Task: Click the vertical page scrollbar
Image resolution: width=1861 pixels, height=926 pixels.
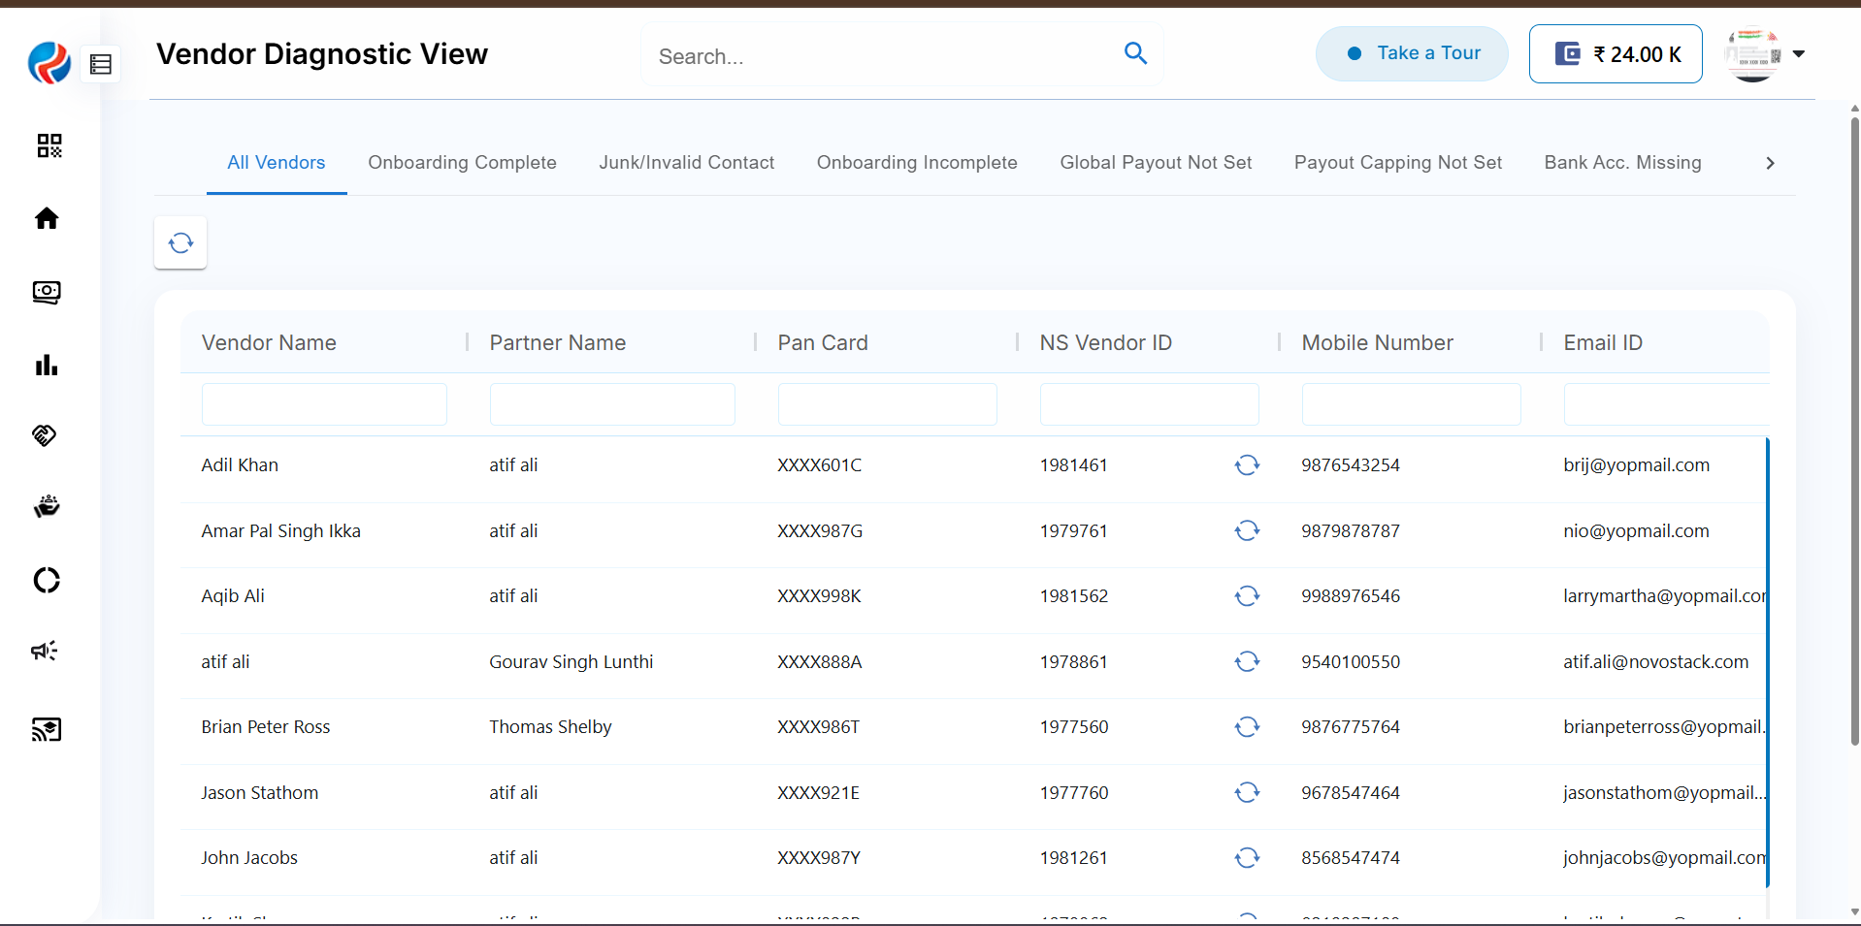Action: click(x=1854, y=427)
